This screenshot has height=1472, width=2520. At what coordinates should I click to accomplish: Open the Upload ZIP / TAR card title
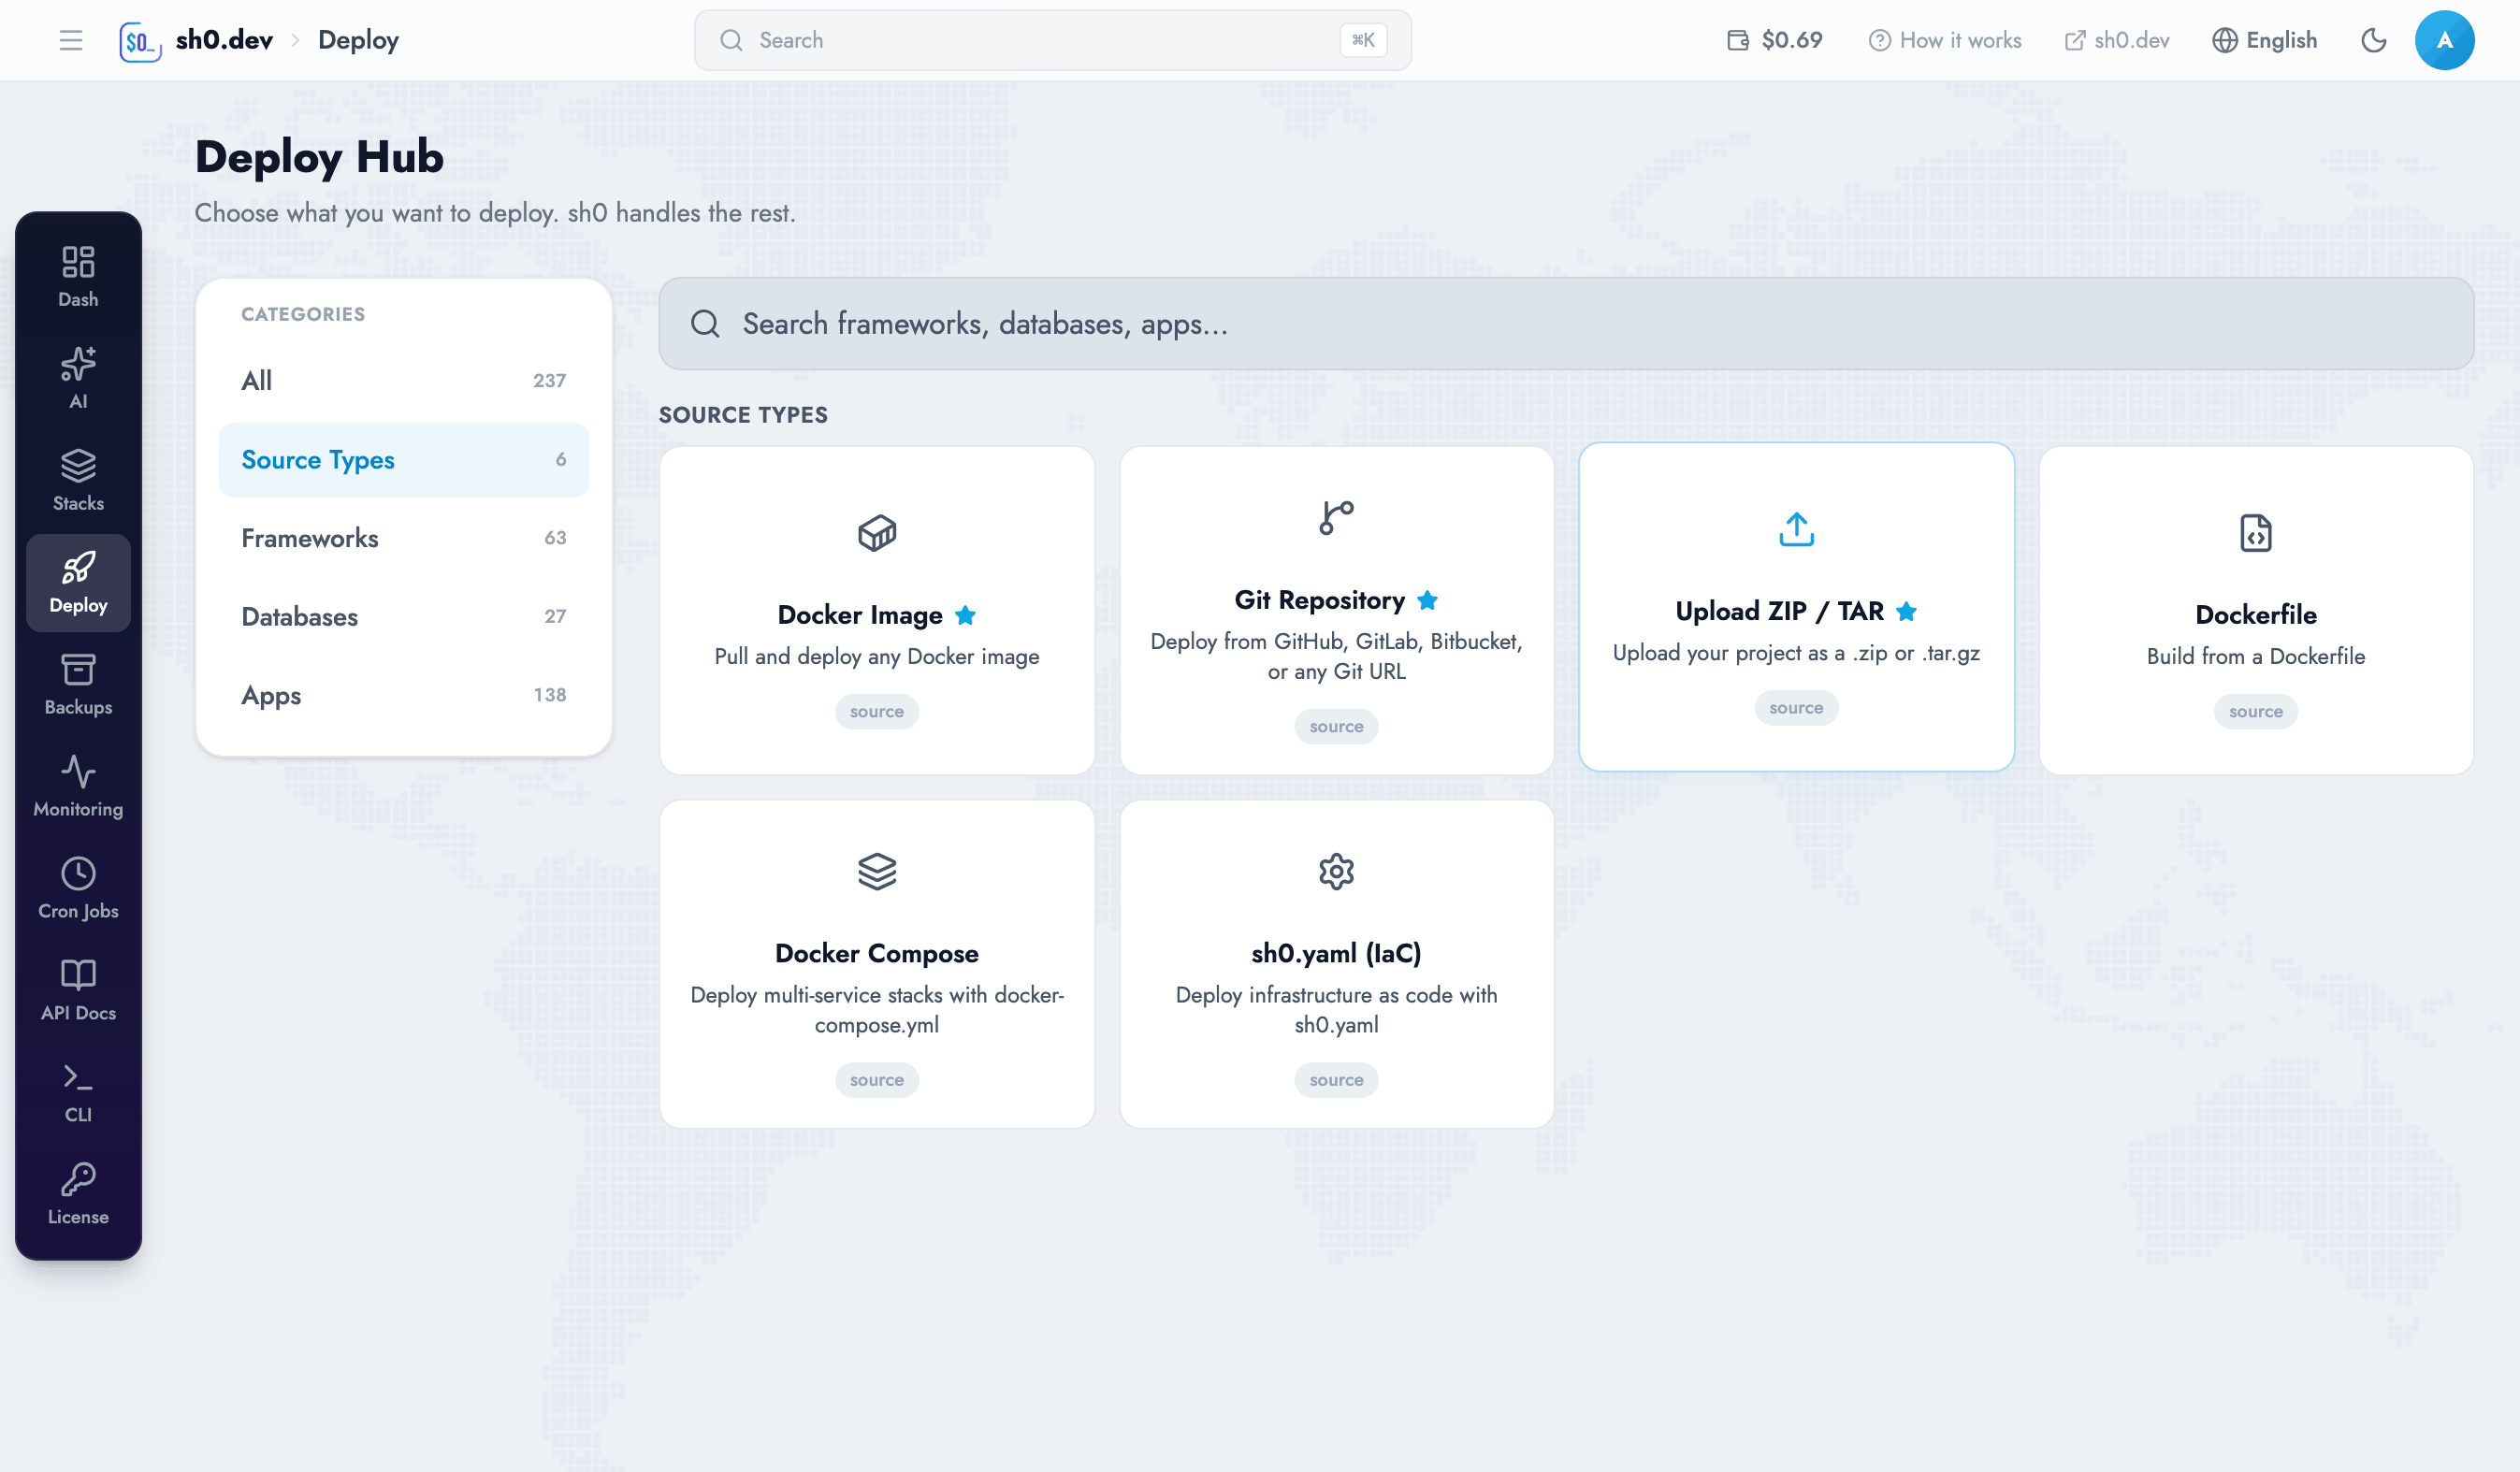click(1779, 611)
